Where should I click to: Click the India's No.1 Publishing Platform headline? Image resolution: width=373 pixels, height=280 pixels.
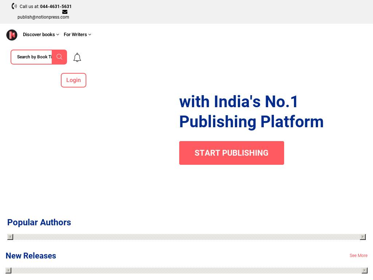point(251,112)
